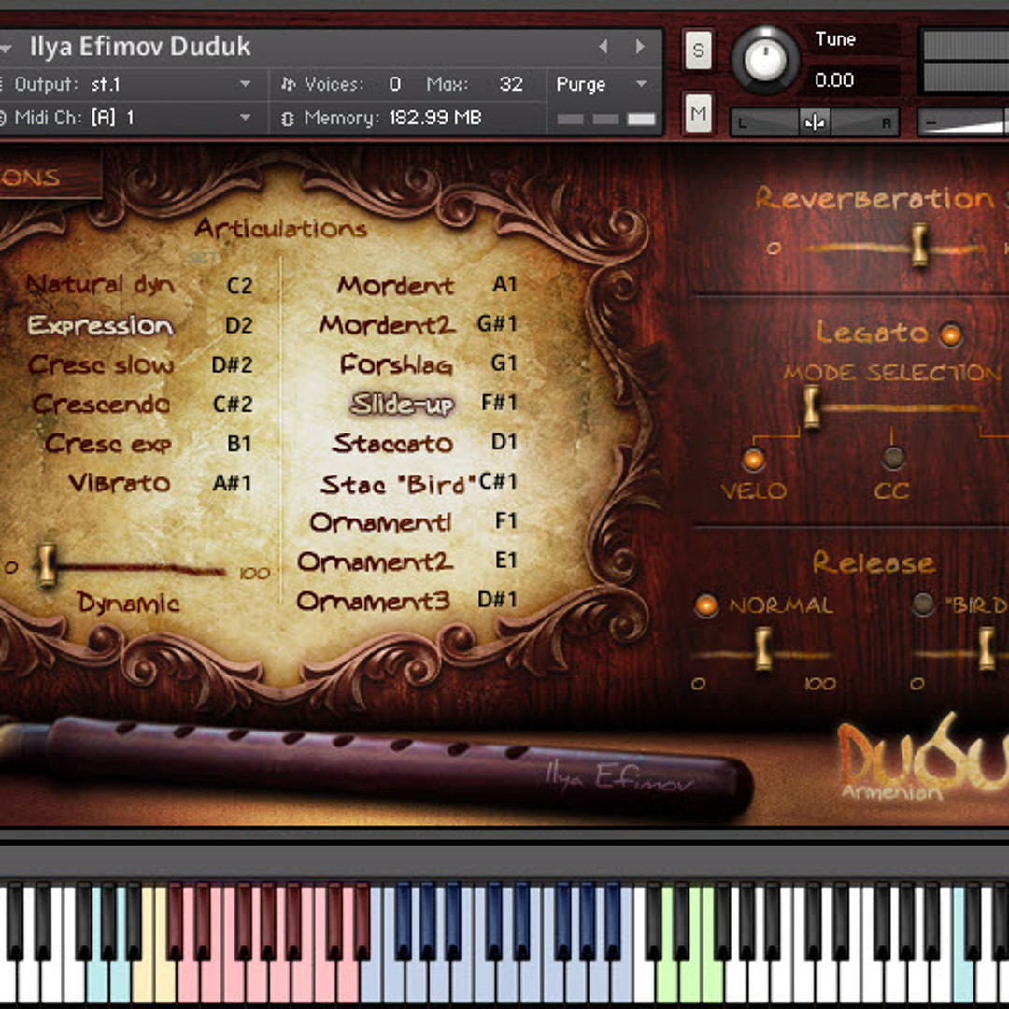Mute the instrument with M button
Screen dimensions: 1009x1009
tap(698, 115)
